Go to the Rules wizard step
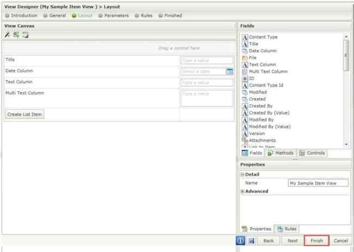 pos(144,16)
